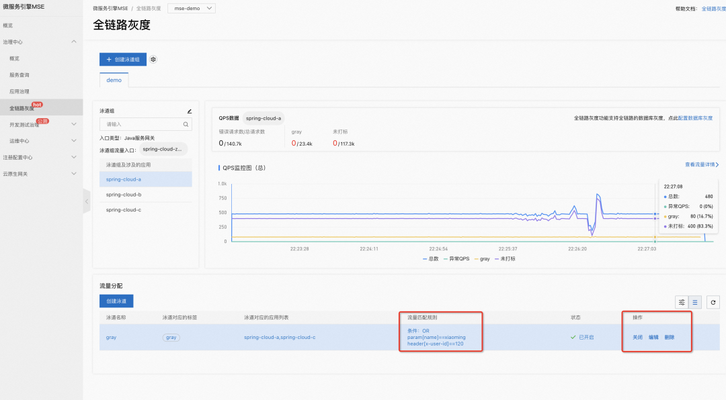Viewport: 726px width, 400px height.
Task: Switch to list view icon
Action: [x=695, y=303]
